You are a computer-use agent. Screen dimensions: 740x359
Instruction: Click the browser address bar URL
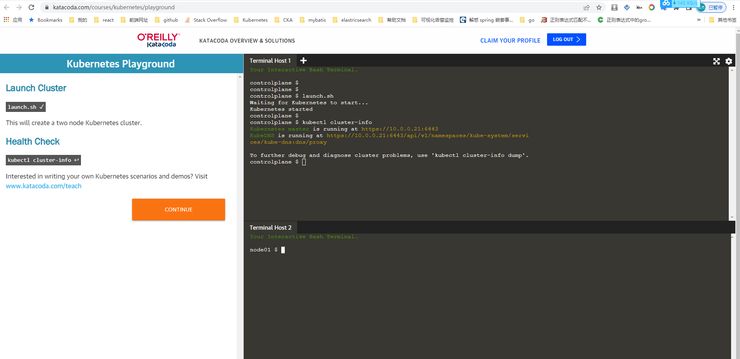114,7
